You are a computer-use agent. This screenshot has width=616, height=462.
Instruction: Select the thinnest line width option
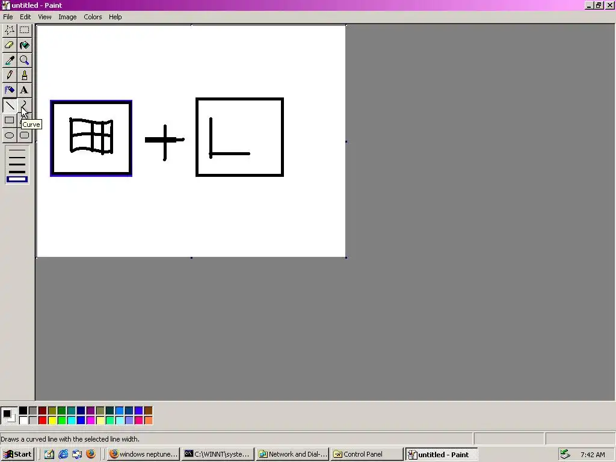click(x=17, y=150)
